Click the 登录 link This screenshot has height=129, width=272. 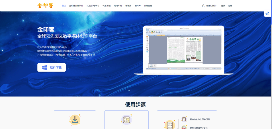tap(223, 6)
